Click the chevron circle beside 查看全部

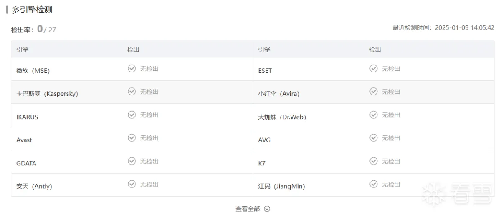tap(267, 209)
